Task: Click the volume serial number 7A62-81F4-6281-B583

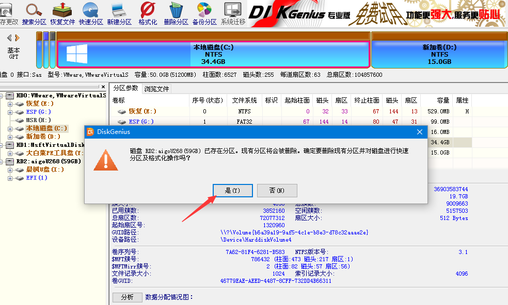Action: tap(256, 251)
